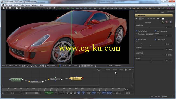
Task: Switch to the Timeline tab
Action: pyautogui.click(x=114, y=70)
